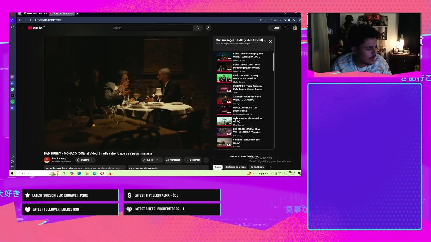
Task: Open Opera sidebar bookmarks heart
Action: point(12,157)
